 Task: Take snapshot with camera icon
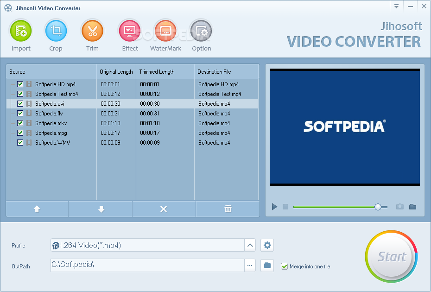(x=399, y=207)
